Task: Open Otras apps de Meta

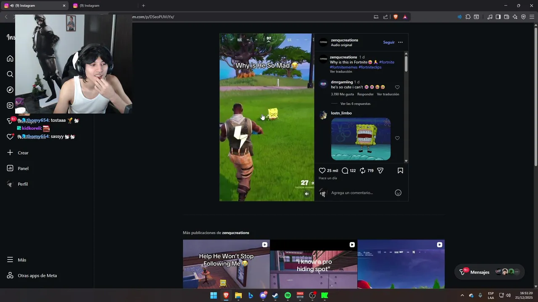Action: 32,276
